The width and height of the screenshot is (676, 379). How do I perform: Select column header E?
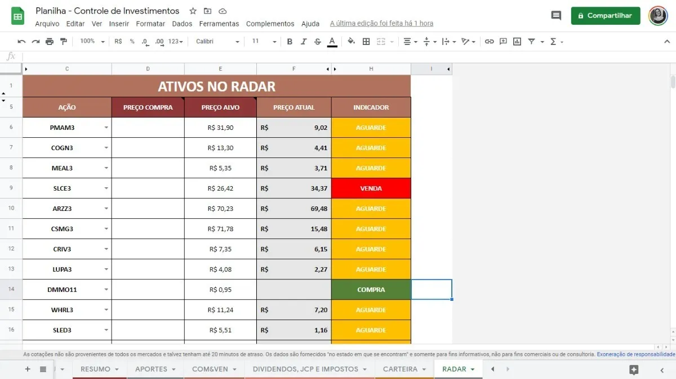click(220, 69)
